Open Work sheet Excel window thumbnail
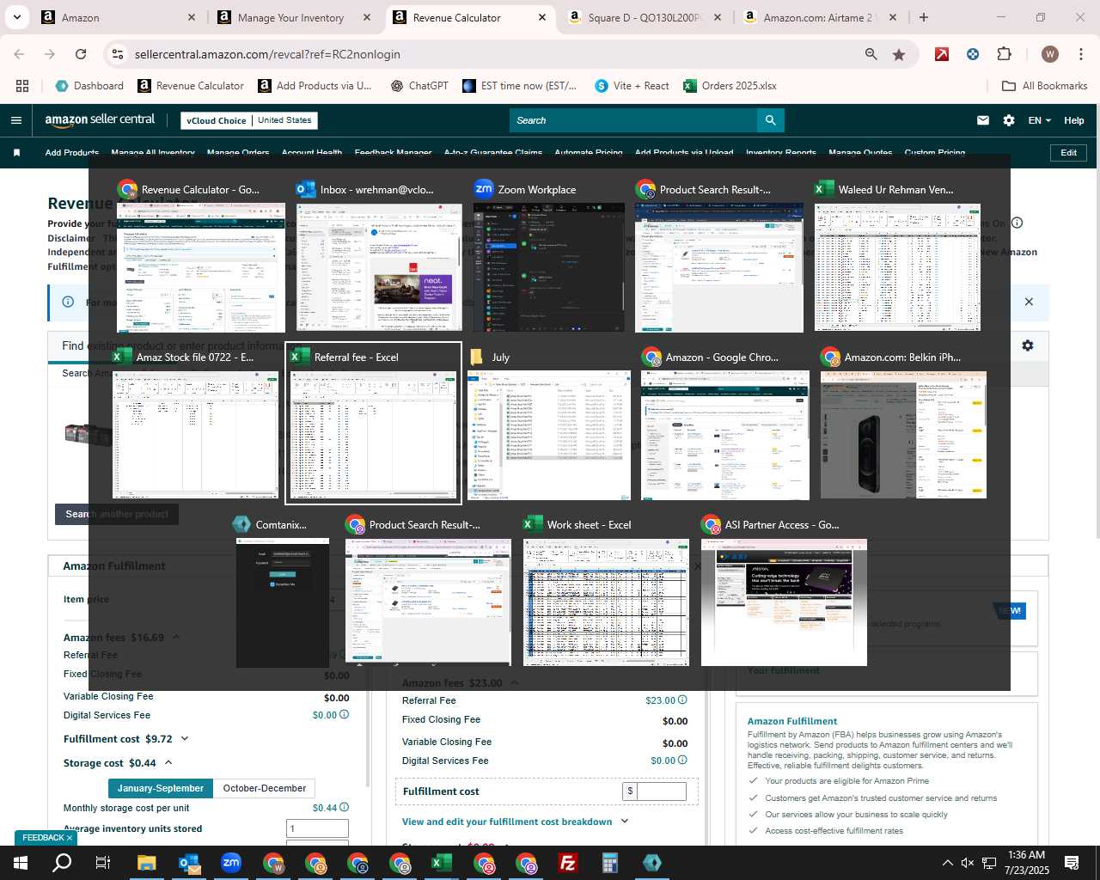 click(x=606, y=602)
